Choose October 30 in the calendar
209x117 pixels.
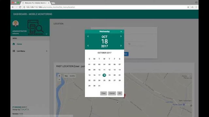[94, 86]
